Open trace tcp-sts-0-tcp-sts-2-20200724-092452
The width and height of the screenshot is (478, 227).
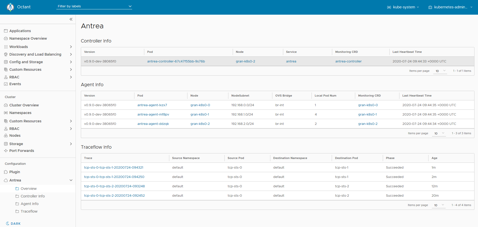click(114, 196)
